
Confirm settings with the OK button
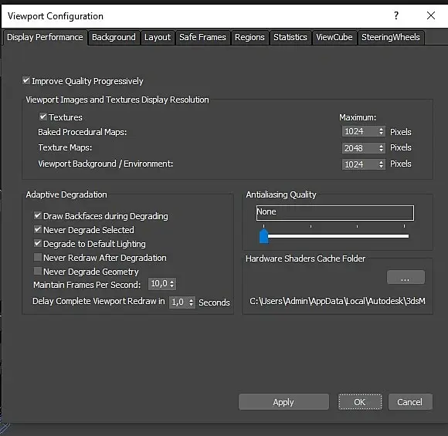pos(360,402)
